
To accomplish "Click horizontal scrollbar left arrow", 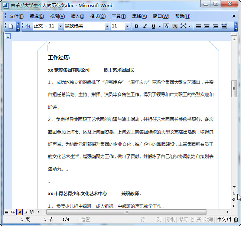I will (38, 212).
